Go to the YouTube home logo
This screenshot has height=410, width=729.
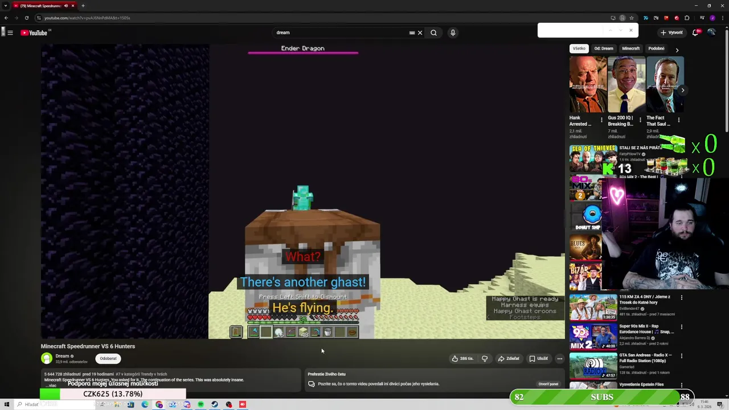tap(34, 32)
